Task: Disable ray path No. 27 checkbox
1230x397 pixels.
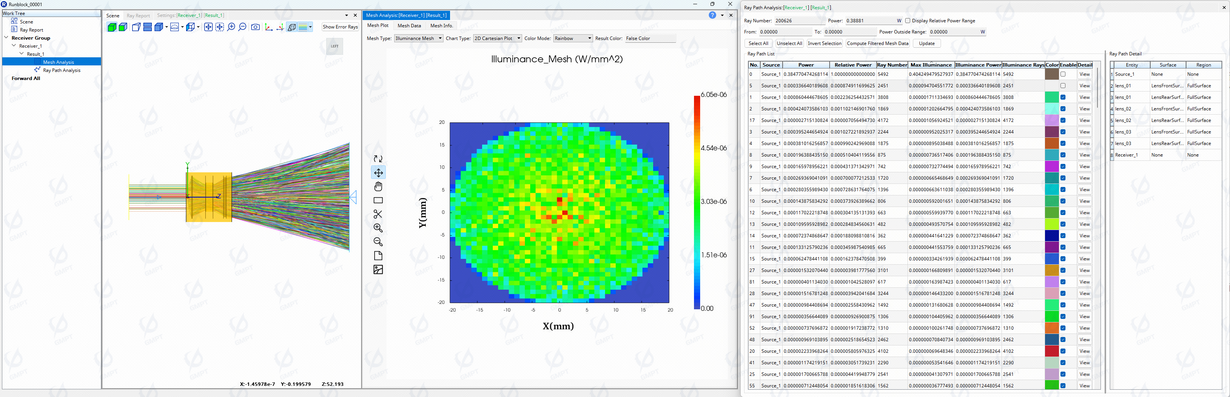Action: pos(1063,270)
